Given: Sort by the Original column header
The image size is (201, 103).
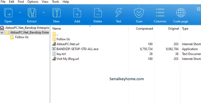Looking at the screenshot, I should (x=173, y=28).
